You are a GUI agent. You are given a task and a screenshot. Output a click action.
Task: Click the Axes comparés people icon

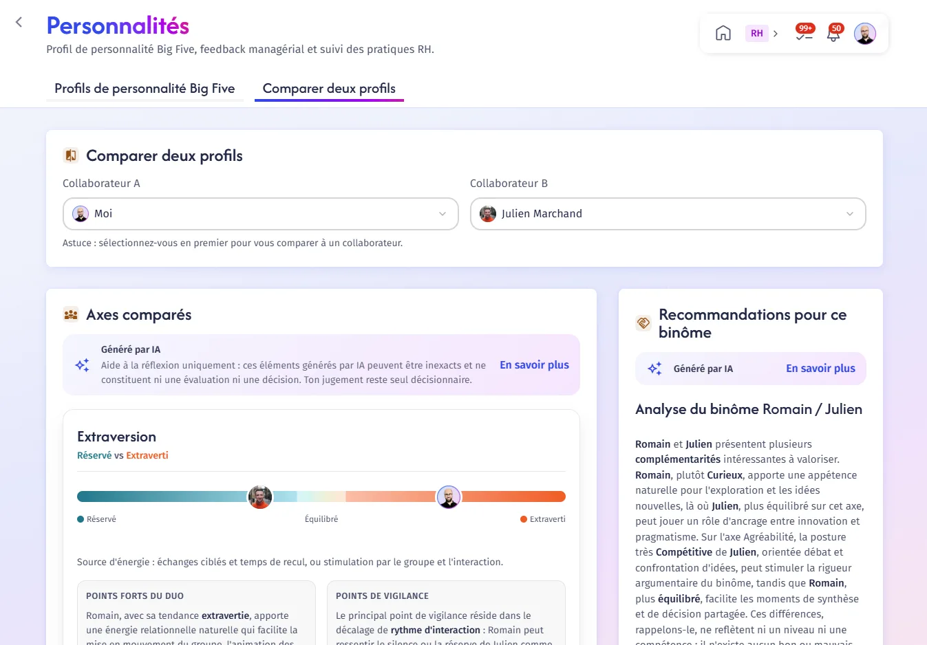(x=71, y=315)
